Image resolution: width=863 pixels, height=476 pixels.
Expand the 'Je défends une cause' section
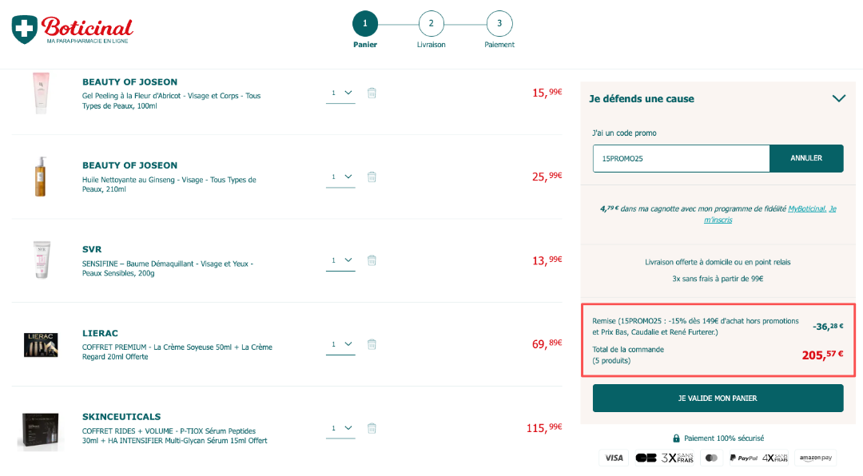click(838, 99)
